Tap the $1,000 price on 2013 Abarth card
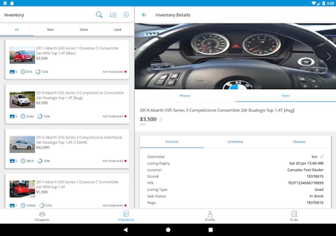Viewport: 336px width, 236px height. pyautogui.click(x=42, y=192)
